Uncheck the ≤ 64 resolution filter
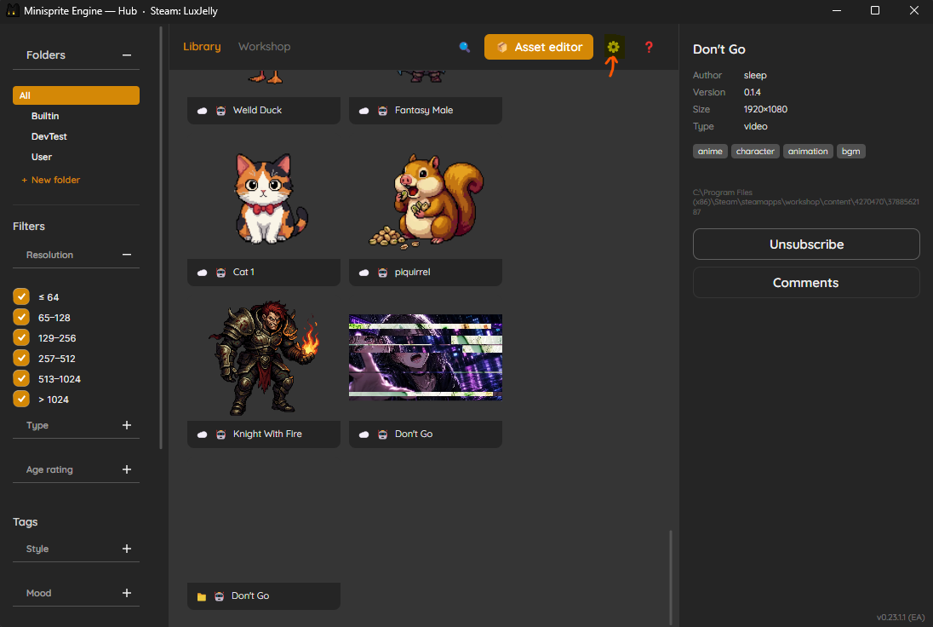 tap(21, 296)
